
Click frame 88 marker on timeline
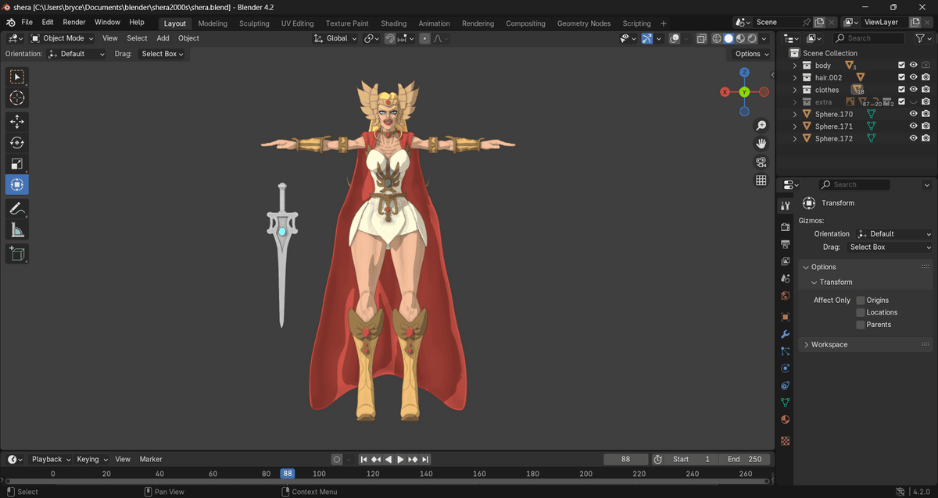click(x=288, y=474)
